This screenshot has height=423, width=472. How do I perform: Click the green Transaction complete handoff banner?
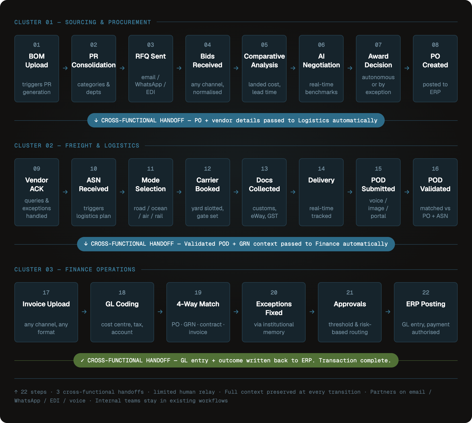click(236, 360)
